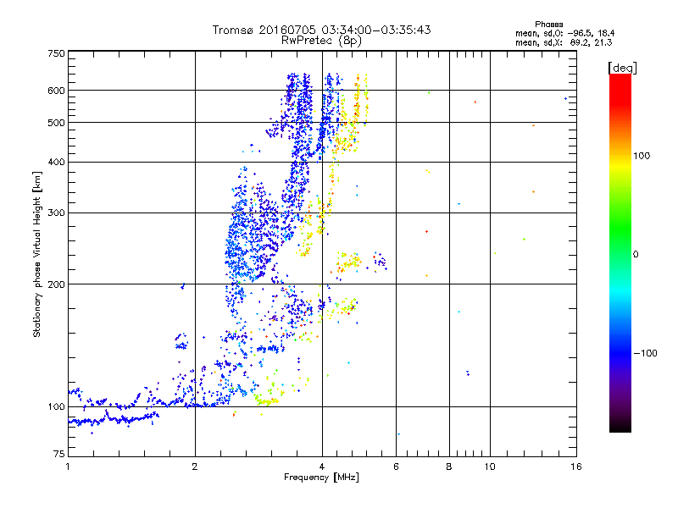Select the 'mean, sd,X: 89.2, 21.3' line
Image resolution: width=678 pixels, height=508 pixels.
click(564, 42)
